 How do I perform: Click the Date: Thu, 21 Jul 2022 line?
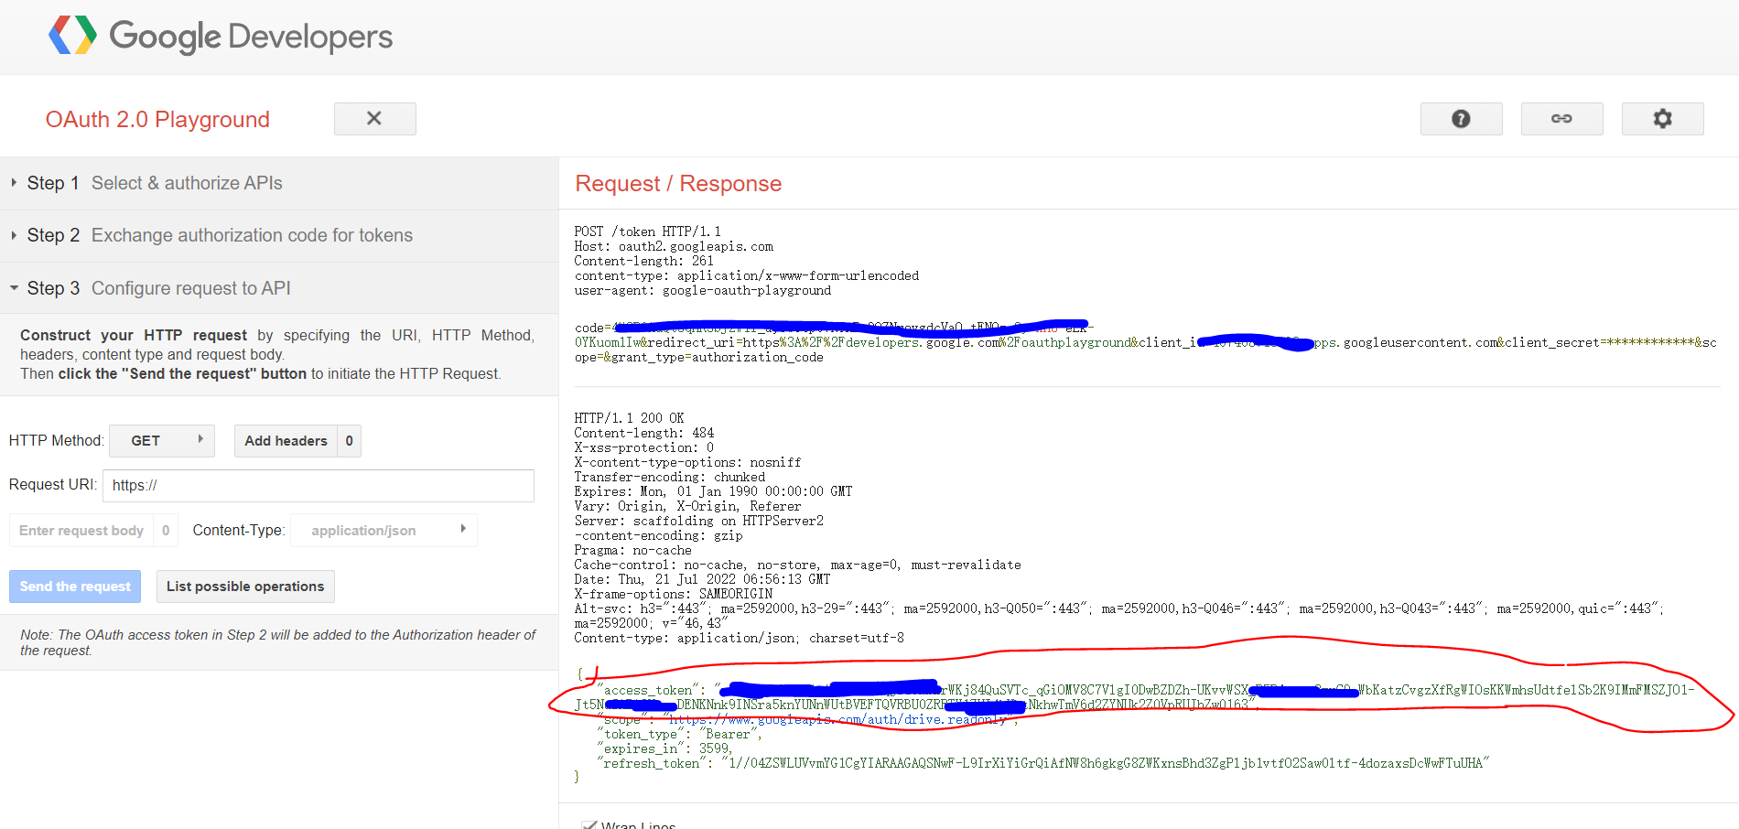point(702,579)
